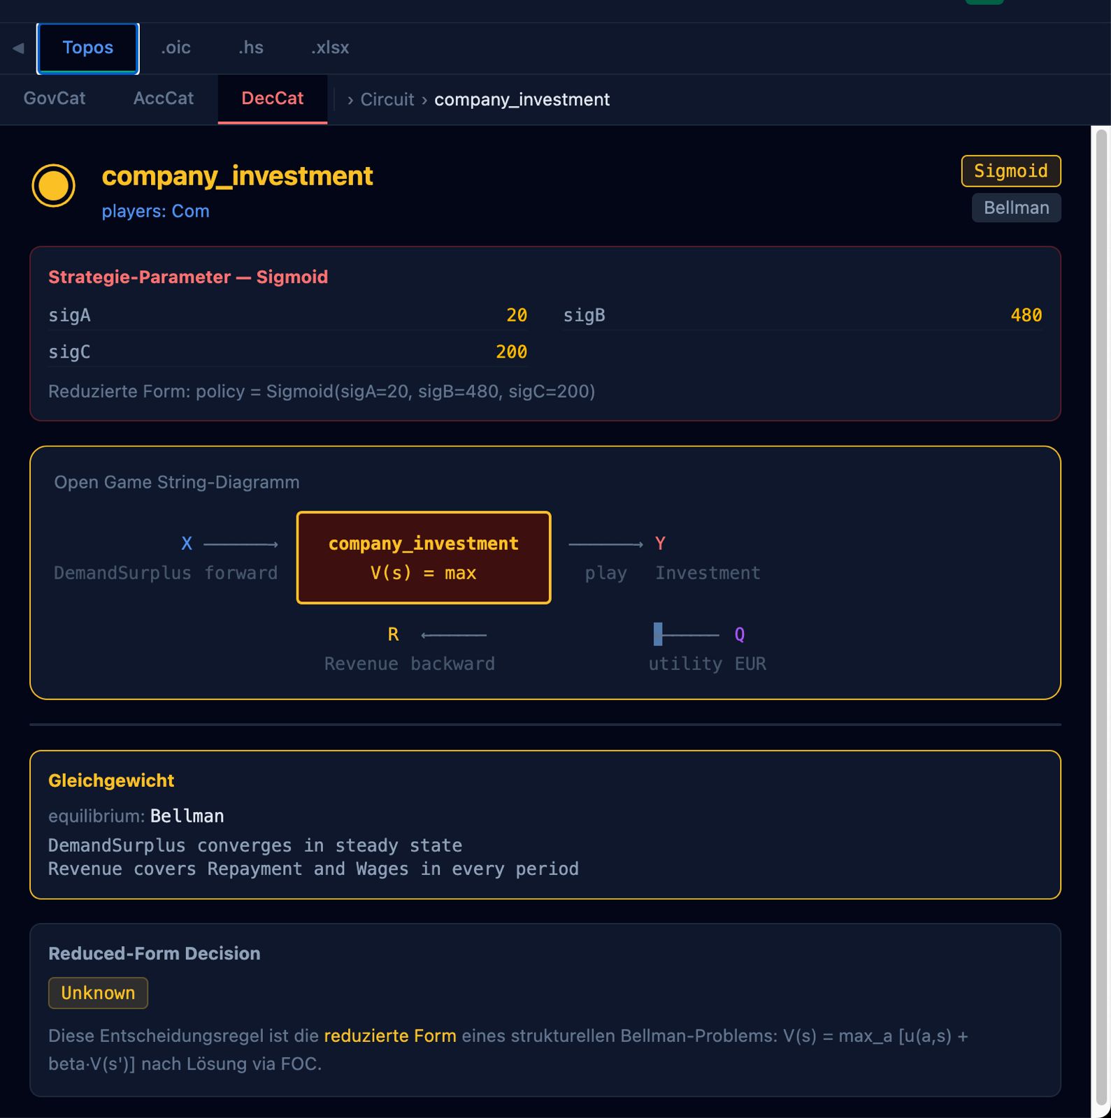This screenshot has width=1111, height=1118.
Task: Click the R port label
Action: [393, 634]
